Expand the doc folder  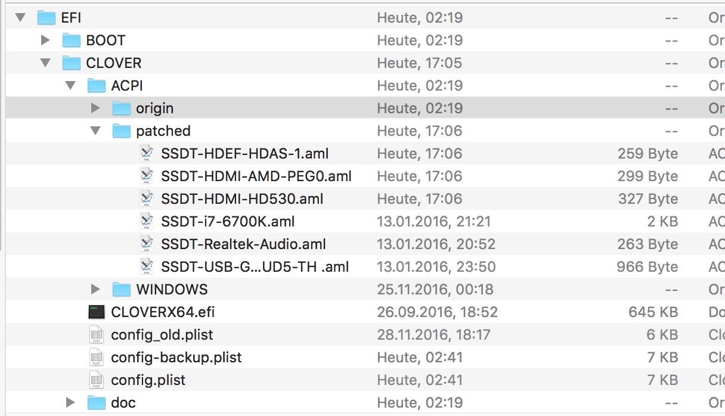[x=70, y=402]
